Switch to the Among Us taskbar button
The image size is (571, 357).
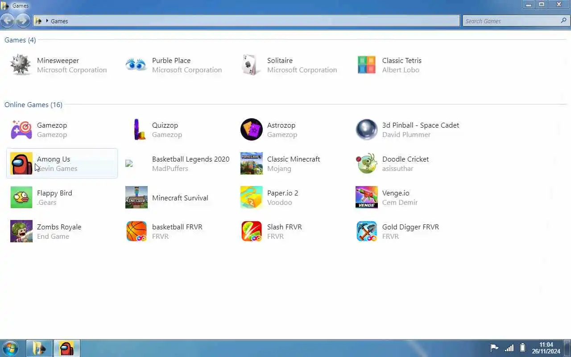67,348
